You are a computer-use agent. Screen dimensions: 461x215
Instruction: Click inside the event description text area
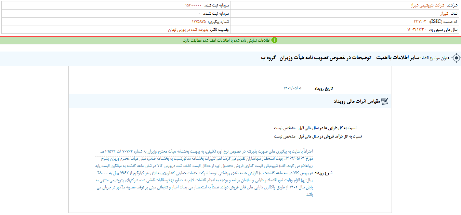coord(205,173)
